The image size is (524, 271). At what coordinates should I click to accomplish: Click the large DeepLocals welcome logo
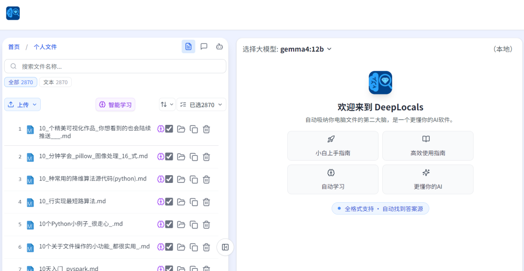coord(380,82)
